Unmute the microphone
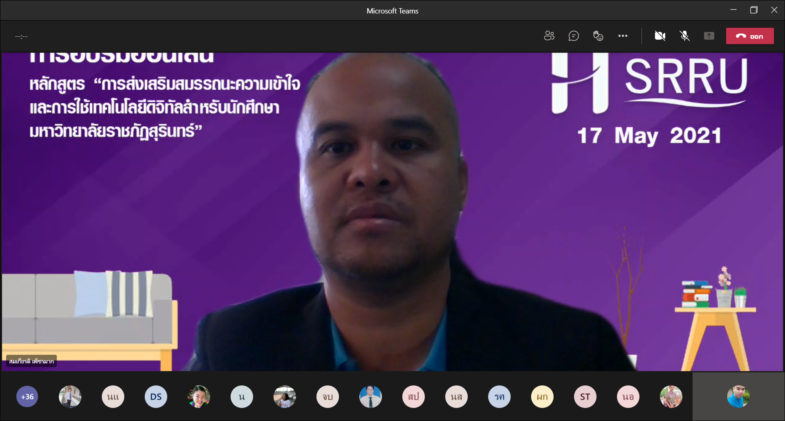 [x=684, y=36]
